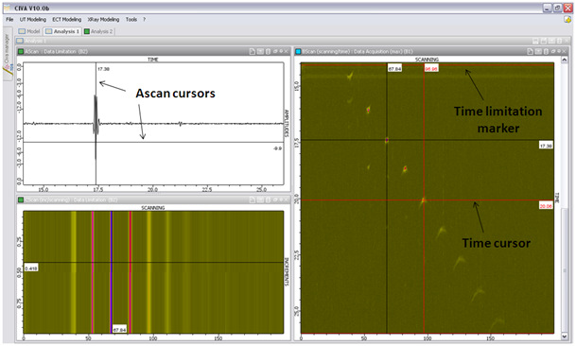Click the first icon in the AScan panel header
This screenshot has height=346, width=576.
[252, 51]
